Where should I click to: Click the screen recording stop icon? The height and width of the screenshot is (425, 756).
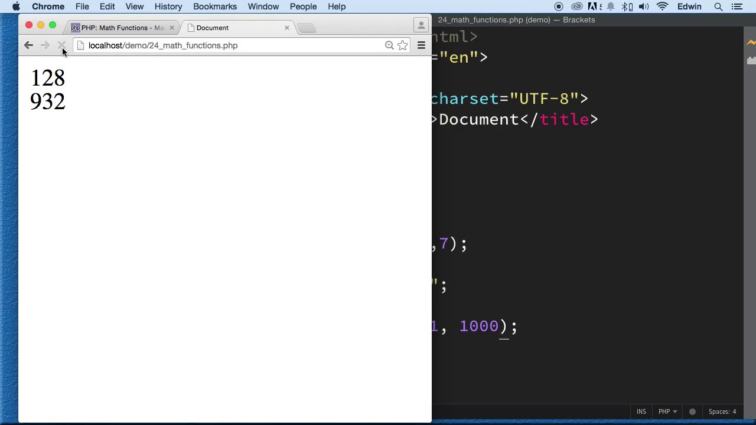[x=559, y=6]
